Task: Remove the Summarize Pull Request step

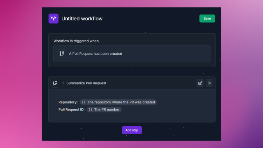Action: [x=209, y=83]
